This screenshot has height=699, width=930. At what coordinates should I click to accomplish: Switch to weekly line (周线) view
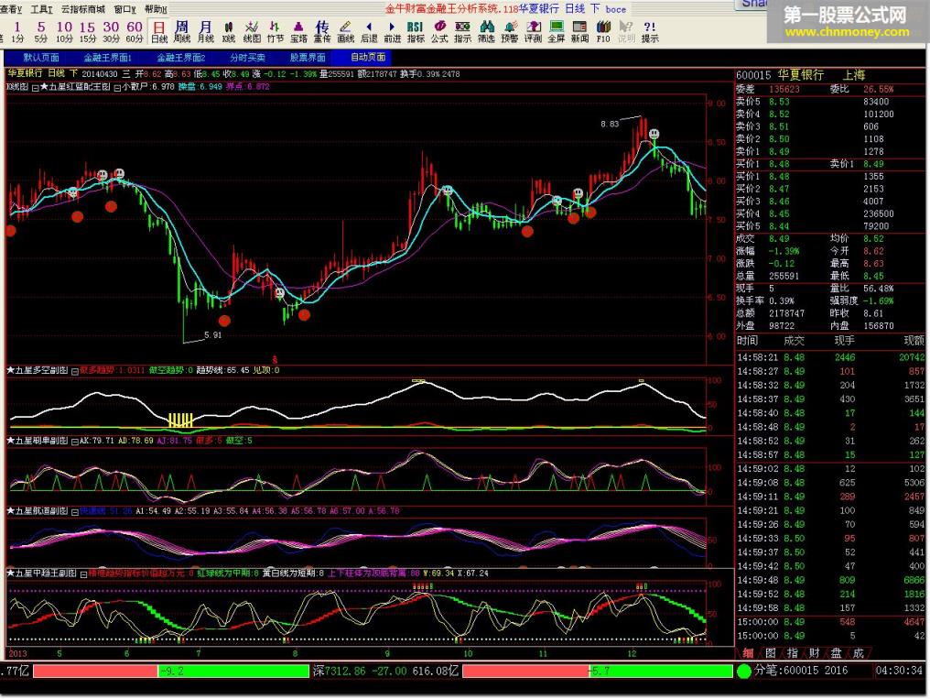click(x=182, y=31)
